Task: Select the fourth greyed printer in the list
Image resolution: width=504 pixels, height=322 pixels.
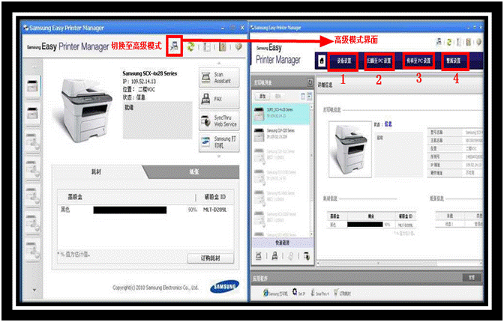Action: [x=281, y=177]
